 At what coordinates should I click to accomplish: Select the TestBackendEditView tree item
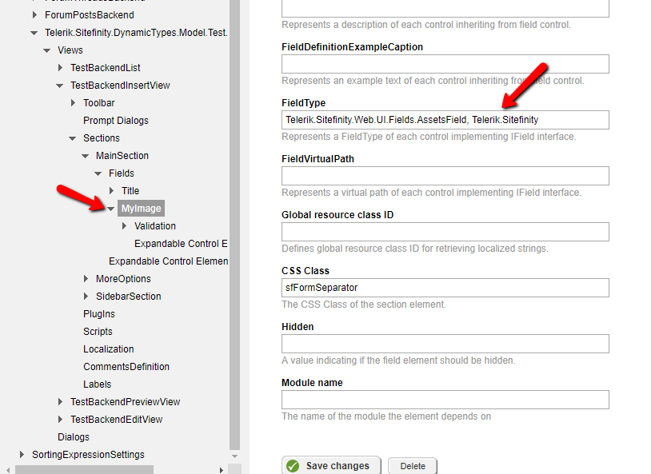click(116, 420)
